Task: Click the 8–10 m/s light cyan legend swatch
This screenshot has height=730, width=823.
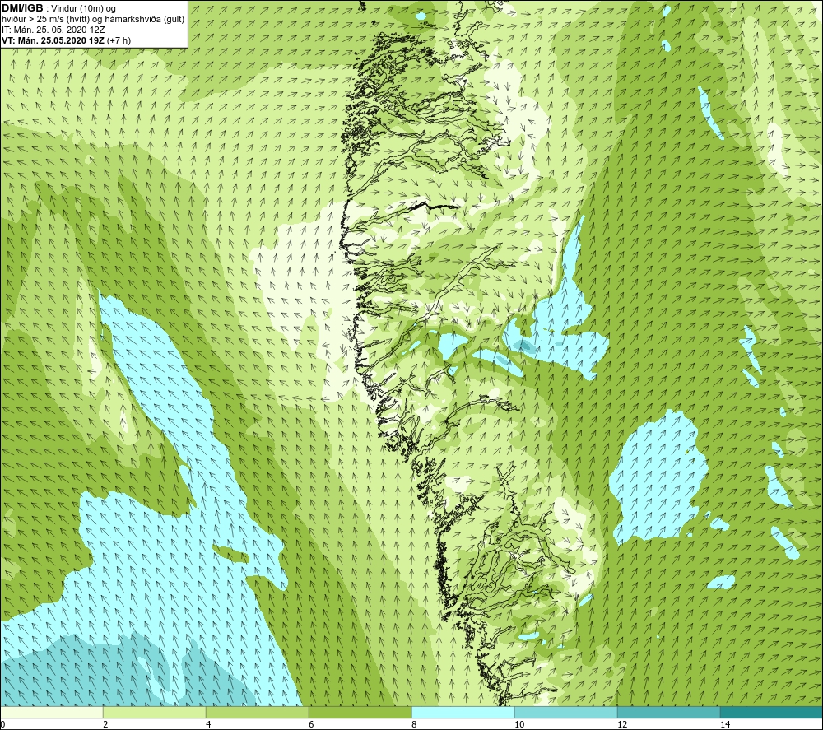Action: pyautogui.click(x=463, y=713)
